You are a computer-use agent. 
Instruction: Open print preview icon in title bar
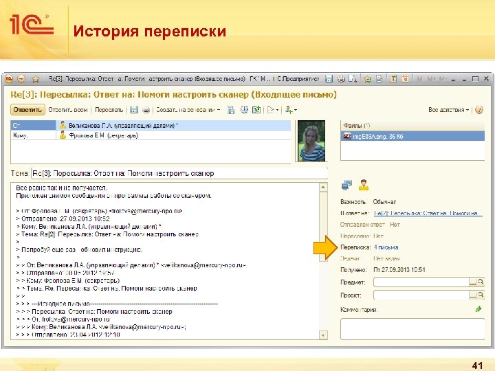coord(353,78)
